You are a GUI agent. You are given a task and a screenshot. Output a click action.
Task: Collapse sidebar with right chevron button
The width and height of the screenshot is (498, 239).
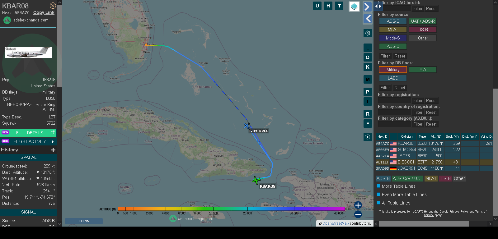pos(367,7)
